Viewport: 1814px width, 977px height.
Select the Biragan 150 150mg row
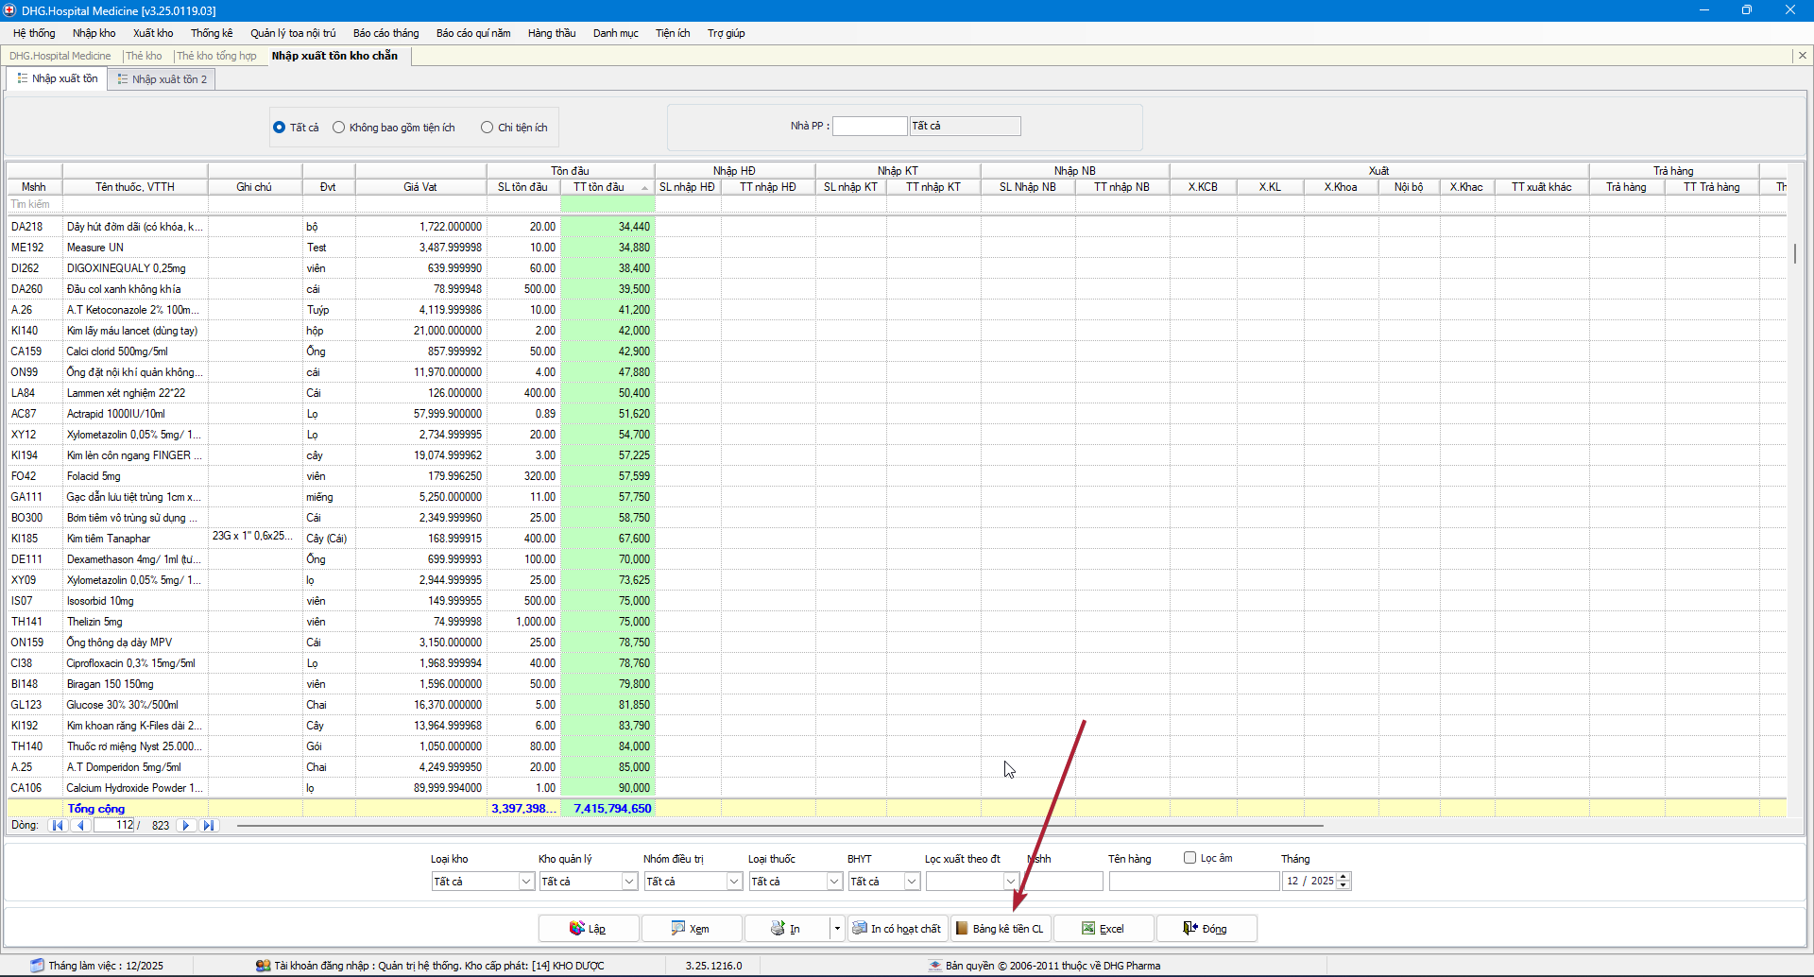(897, 684)
